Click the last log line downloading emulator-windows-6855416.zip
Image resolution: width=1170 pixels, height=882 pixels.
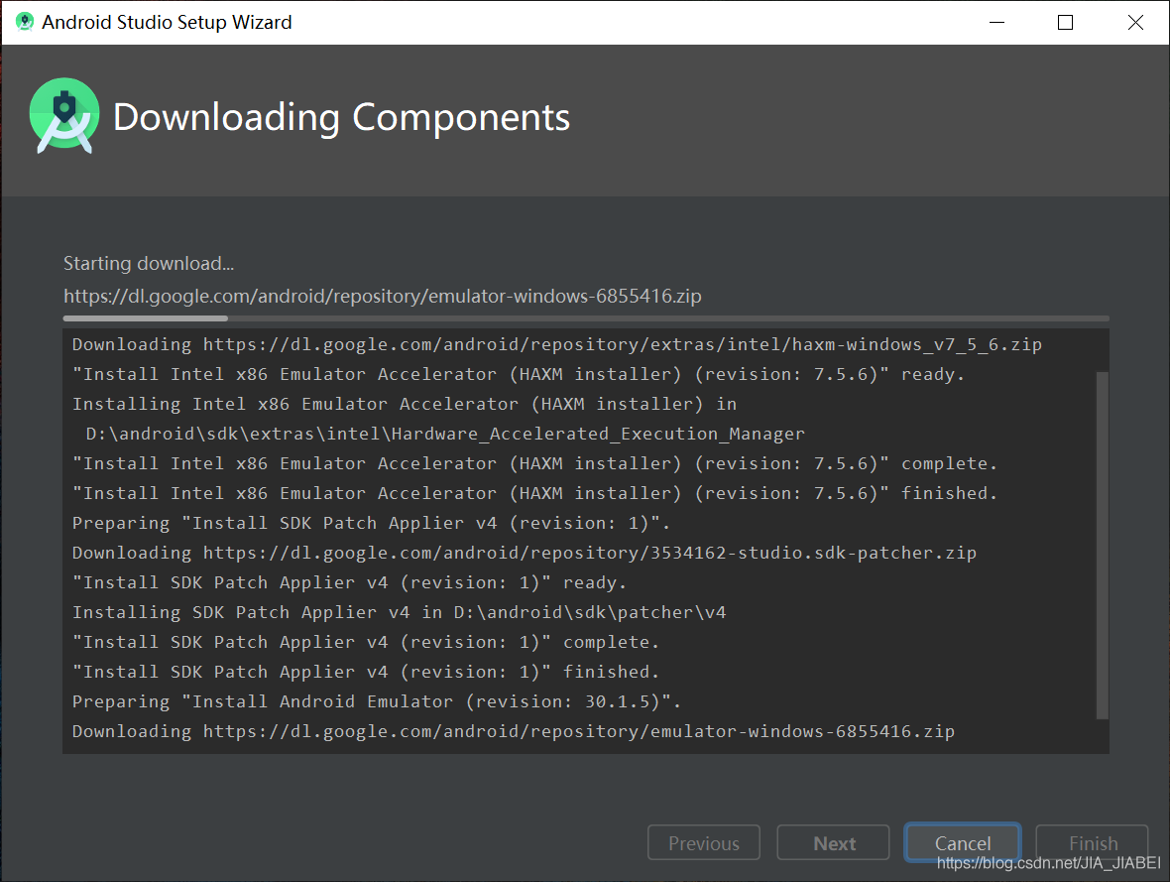514,732
